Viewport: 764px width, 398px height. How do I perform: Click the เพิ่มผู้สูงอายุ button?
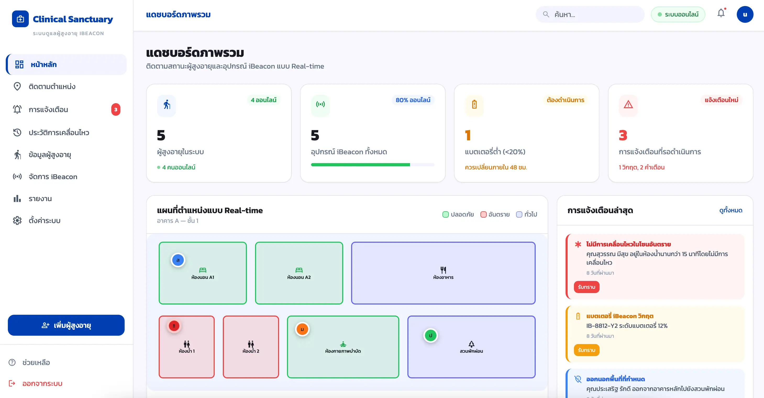pos(66,325)
